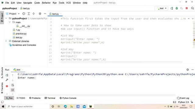Open the Terminal tool window
This screenshot has width=195, height=109.
(50, 98)
